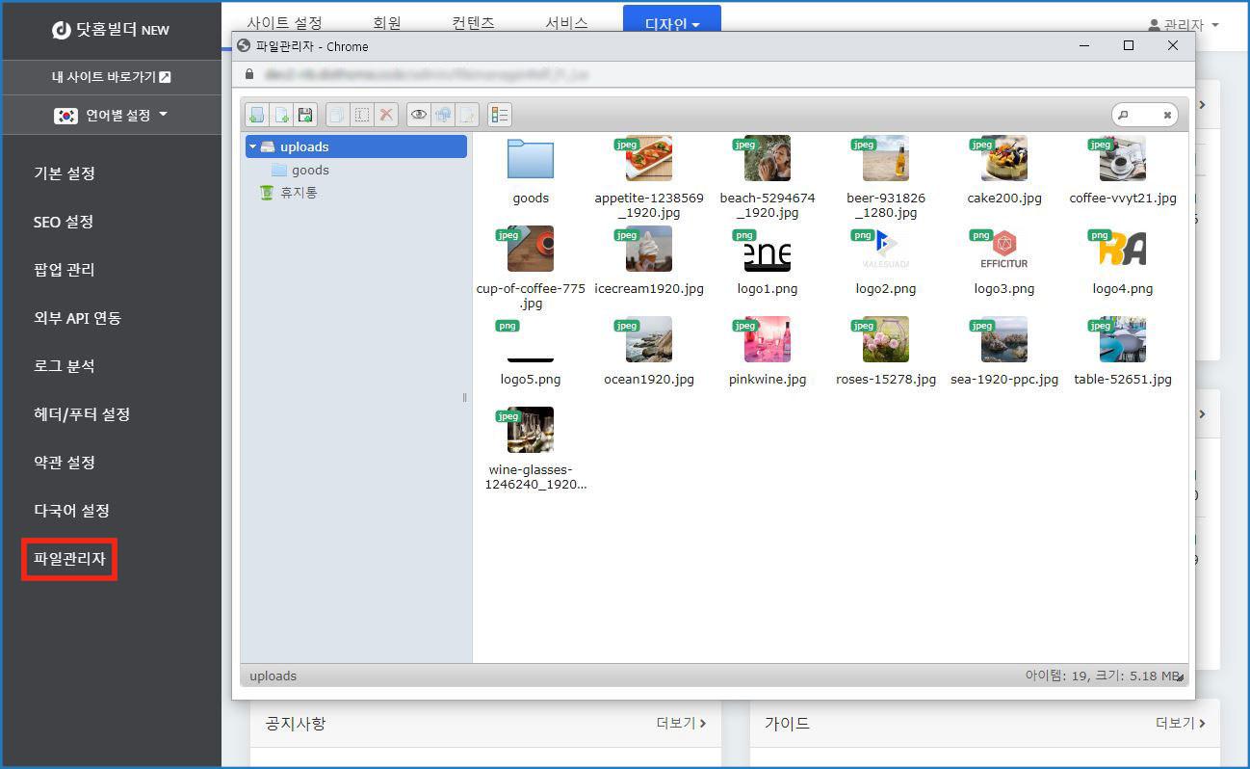
Task: Click the new folder toolbar icon
Action: [257, 116]
